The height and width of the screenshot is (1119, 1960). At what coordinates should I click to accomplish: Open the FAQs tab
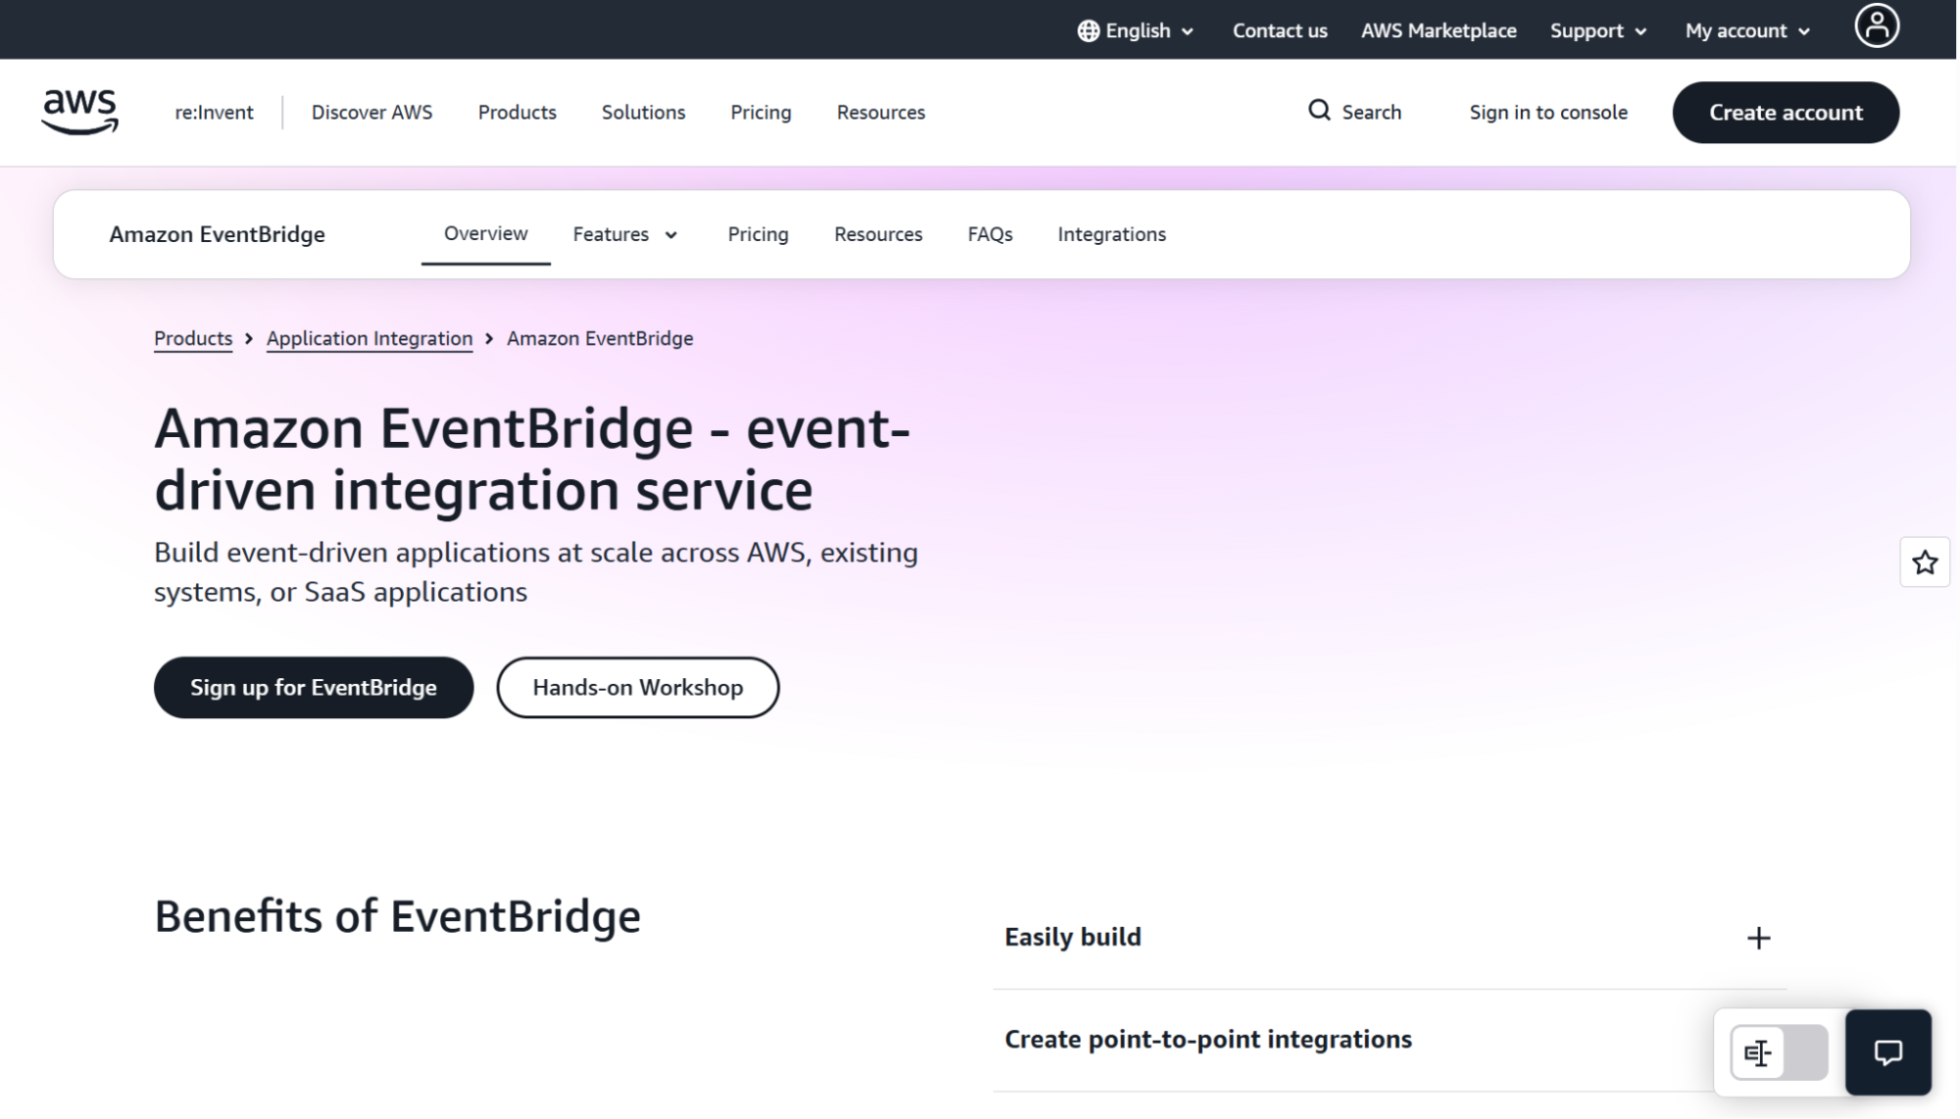tap(989, 234)
